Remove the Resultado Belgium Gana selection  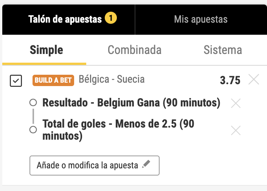coord(236,103)
